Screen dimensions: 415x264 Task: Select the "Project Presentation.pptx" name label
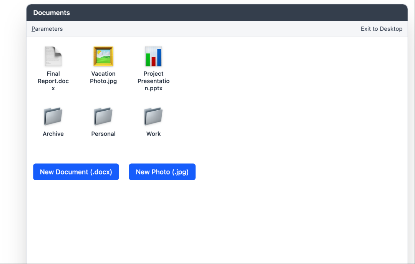153,81
